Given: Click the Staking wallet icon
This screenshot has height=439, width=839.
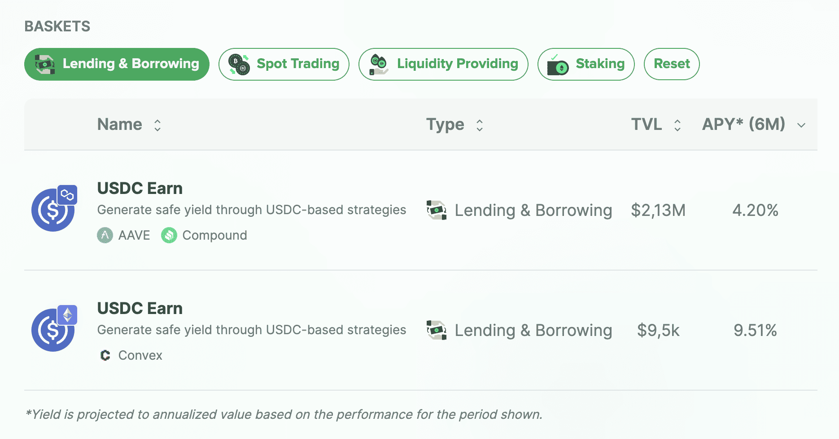Looking at the screenshot, I should pos(558,65).
